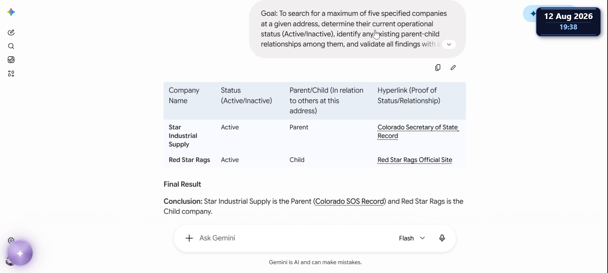Open the sticker-face icon in the sidebar
Viewport: 608px width, 273px height.
pyautogui.click(x=11, y=60)
